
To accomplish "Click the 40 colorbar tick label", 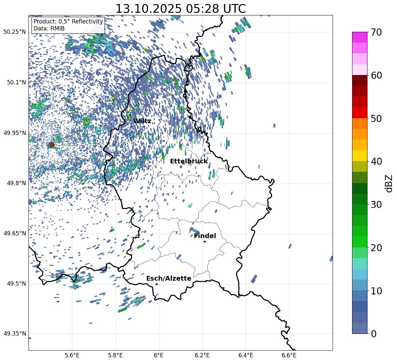I will coord(377,161).
